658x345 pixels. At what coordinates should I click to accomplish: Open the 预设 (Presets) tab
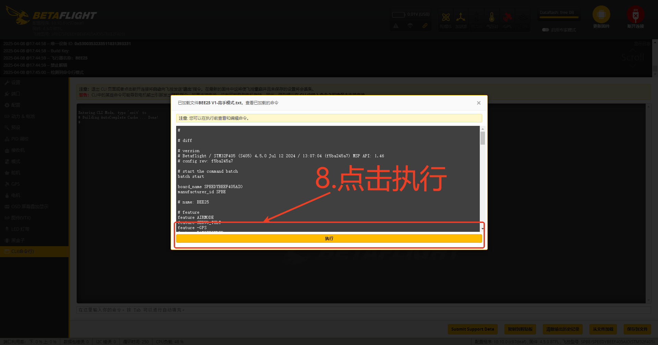coord(34,128)
